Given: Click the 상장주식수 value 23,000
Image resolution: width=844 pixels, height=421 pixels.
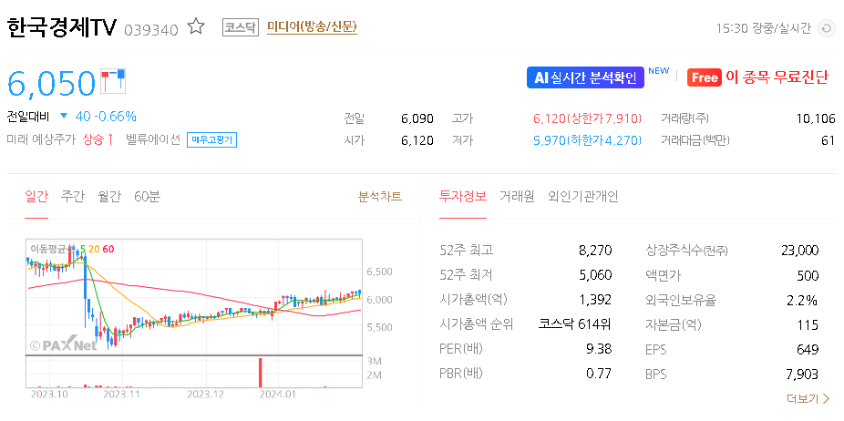Looking at the screenshot, I should (800, 251).
